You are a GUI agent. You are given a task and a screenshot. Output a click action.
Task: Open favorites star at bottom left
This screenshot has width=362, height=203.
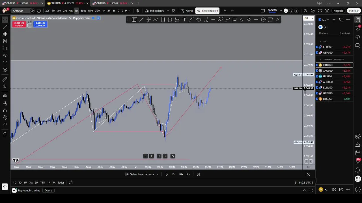pyautogui.click(x=5, y=186)
